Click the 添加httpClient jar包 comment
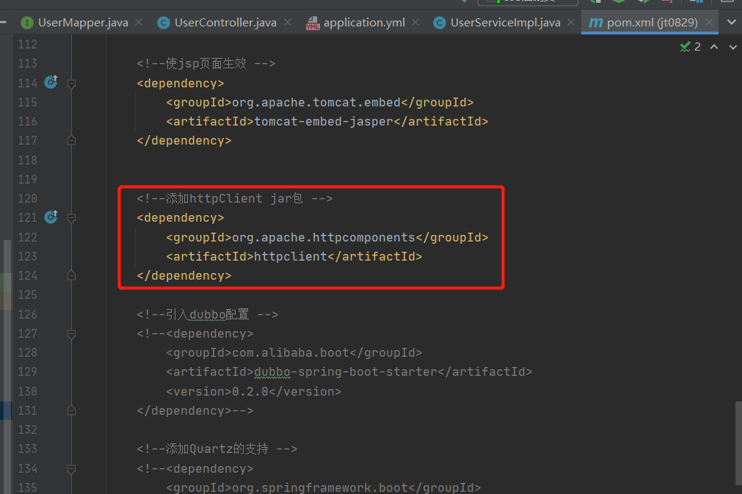This screenshot has height=494, width=742. pos(234,198)
